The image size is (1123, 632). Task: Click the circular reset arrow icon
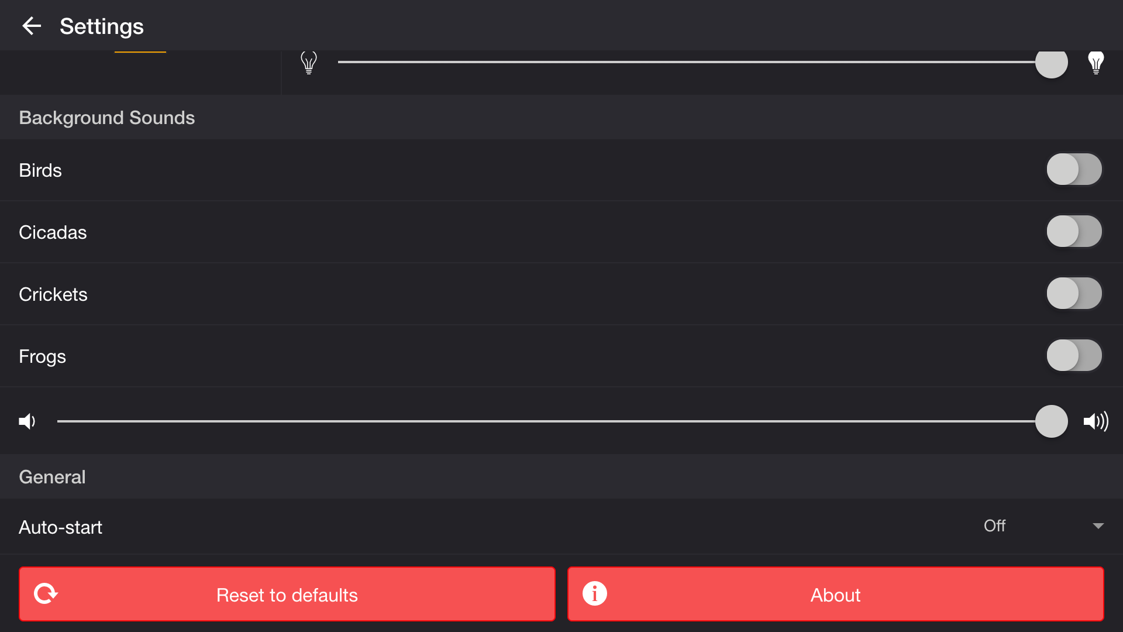(46, 594)
